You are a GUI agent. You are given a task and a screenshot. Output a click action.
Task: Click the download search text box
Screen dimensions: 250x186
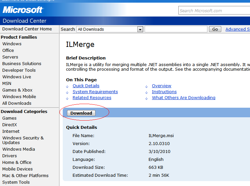(176, 29)
